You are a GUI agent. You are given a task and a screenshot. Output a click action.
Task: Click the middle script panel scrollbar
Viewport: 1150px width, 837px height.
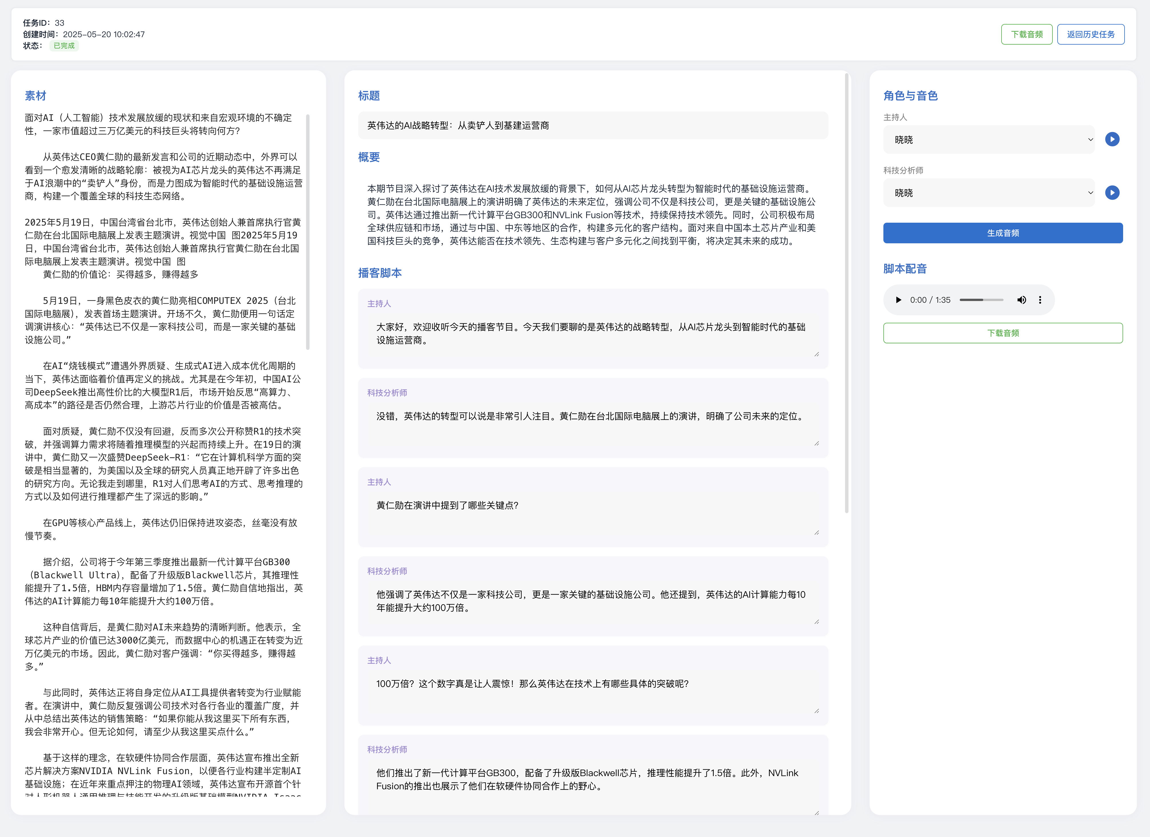tap(846, 293)
